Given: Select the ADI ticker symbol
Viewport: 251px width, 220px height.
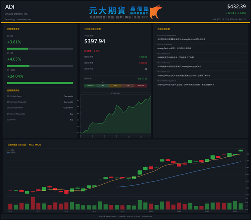Looking at the screenshot, I should (10, 7).
